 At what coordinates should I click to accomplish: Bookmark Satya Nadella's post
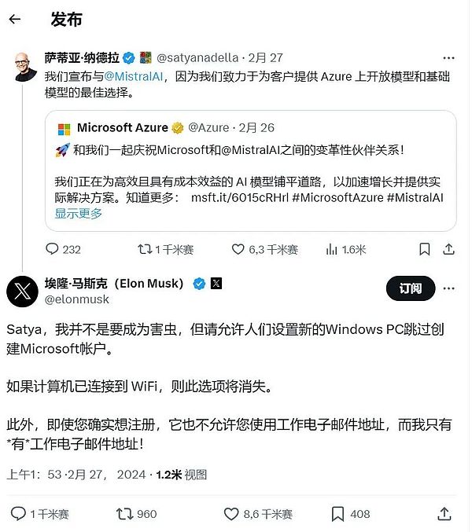(x=424, y=249)
